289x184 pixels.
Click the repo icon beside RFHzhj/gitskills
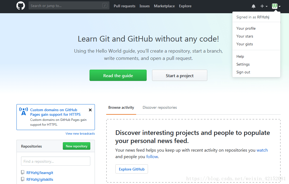[22, 179]
